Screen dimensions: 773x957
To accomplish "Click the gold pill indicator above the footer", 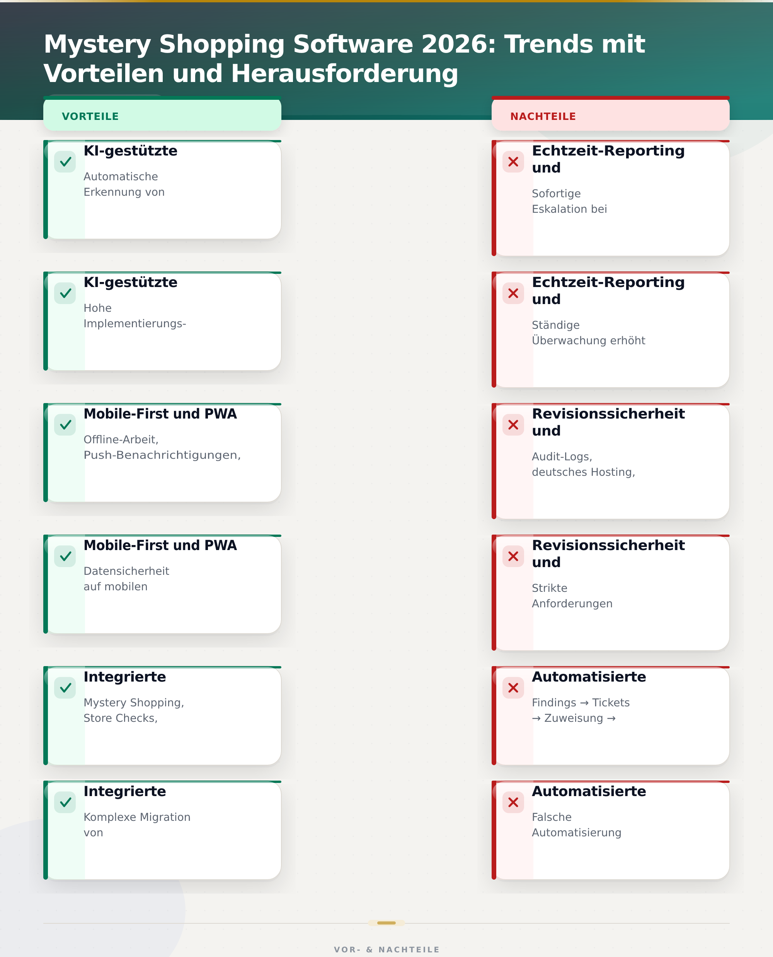I will (x=386, y=923).
